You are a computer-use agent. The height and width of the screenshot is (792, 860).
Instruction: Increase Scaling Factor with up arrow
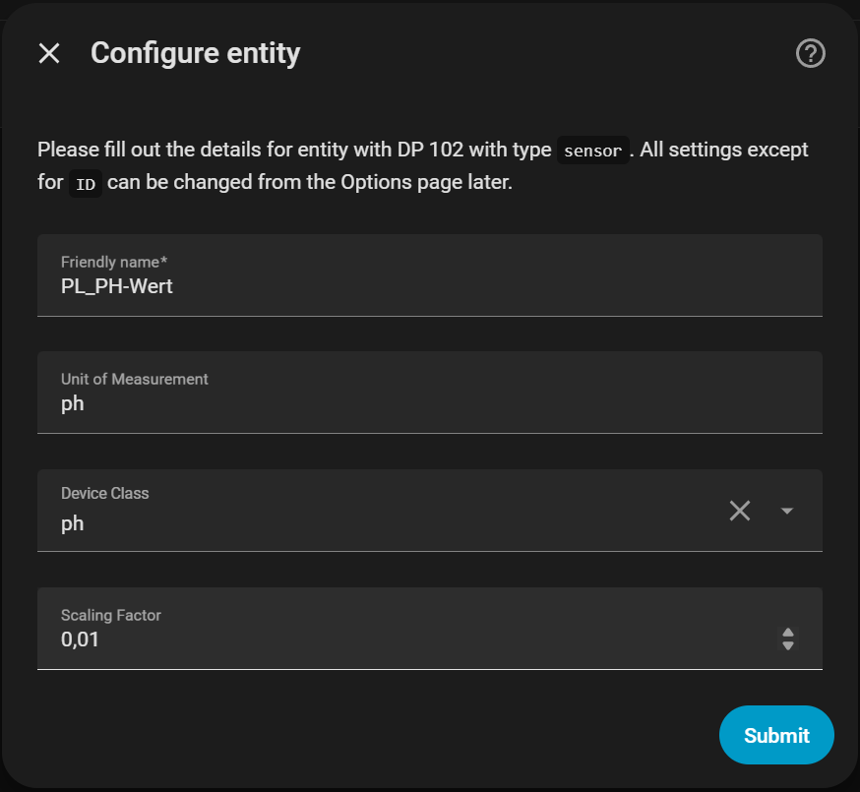point(788,633)
